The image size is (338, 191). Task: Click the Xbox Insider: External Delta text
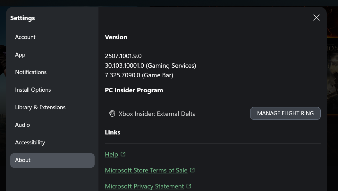[x=157, y=113]
